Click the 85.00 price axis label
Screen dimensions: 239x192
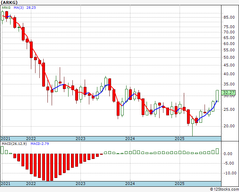229,17
